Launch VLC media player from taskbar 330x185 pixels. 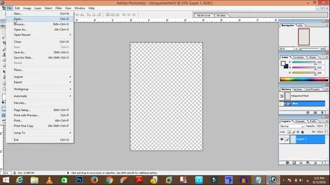49,180
